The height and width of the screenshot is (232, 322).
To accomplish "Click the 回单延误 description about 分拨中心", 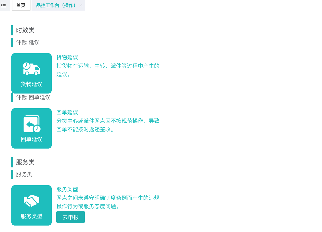I will point(108,125).
